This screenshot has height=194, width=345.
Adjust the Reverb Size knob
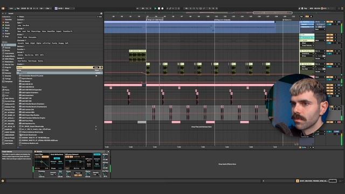point(60,175)
